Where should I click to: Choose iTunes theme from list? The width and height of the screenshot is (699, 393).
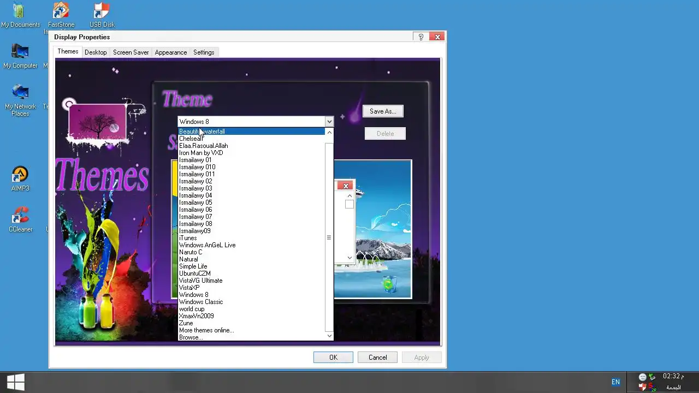tap(252, 238)
